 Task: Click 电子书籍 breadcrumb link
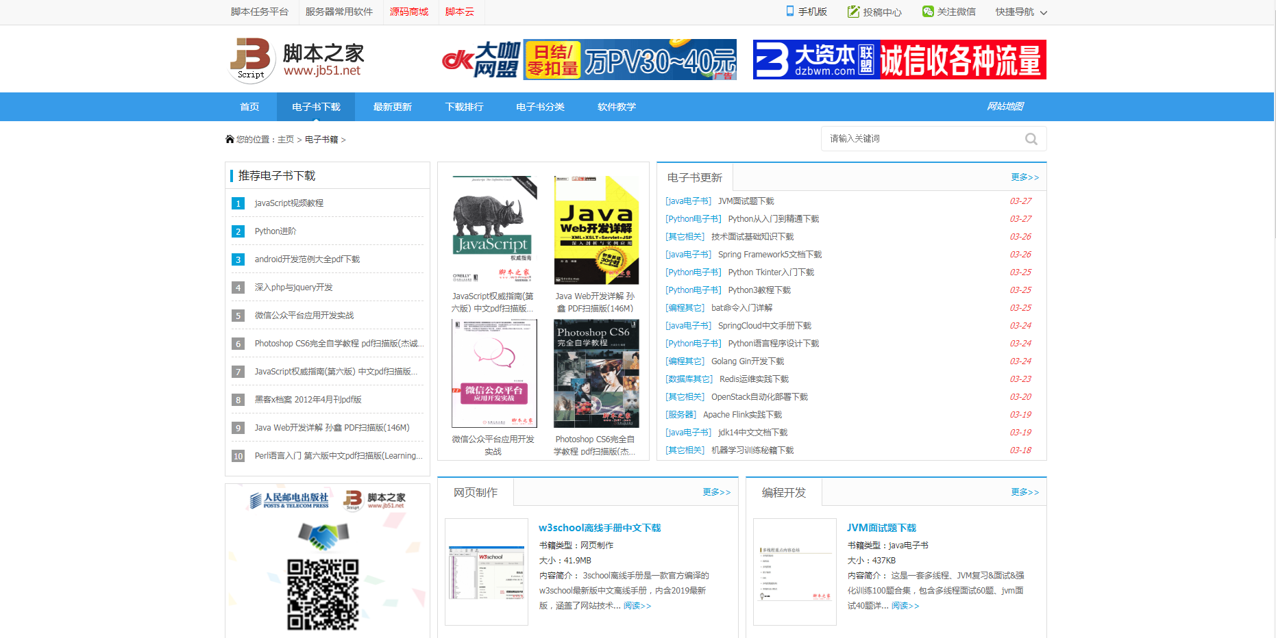click(321, 140)
